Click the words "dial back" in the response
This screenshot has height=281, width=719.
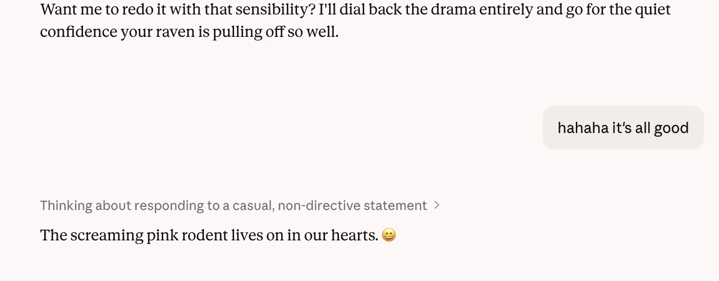[x=371, y=9]
